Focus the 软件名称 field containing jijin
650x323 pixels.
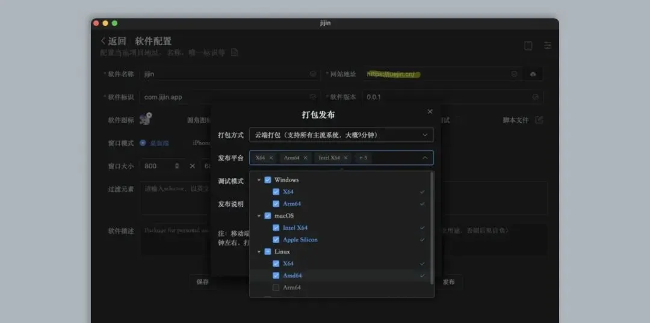(x=229, y=74)
